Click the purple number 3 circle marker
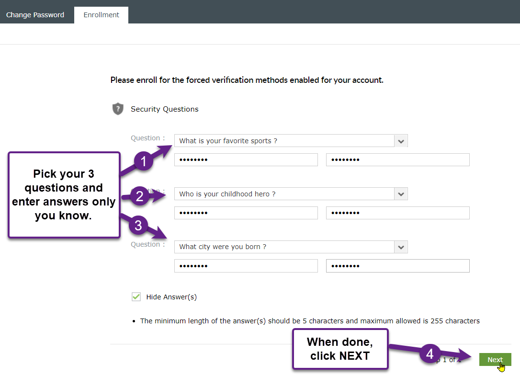Viewport: 520px width, 376px height. 138,225
